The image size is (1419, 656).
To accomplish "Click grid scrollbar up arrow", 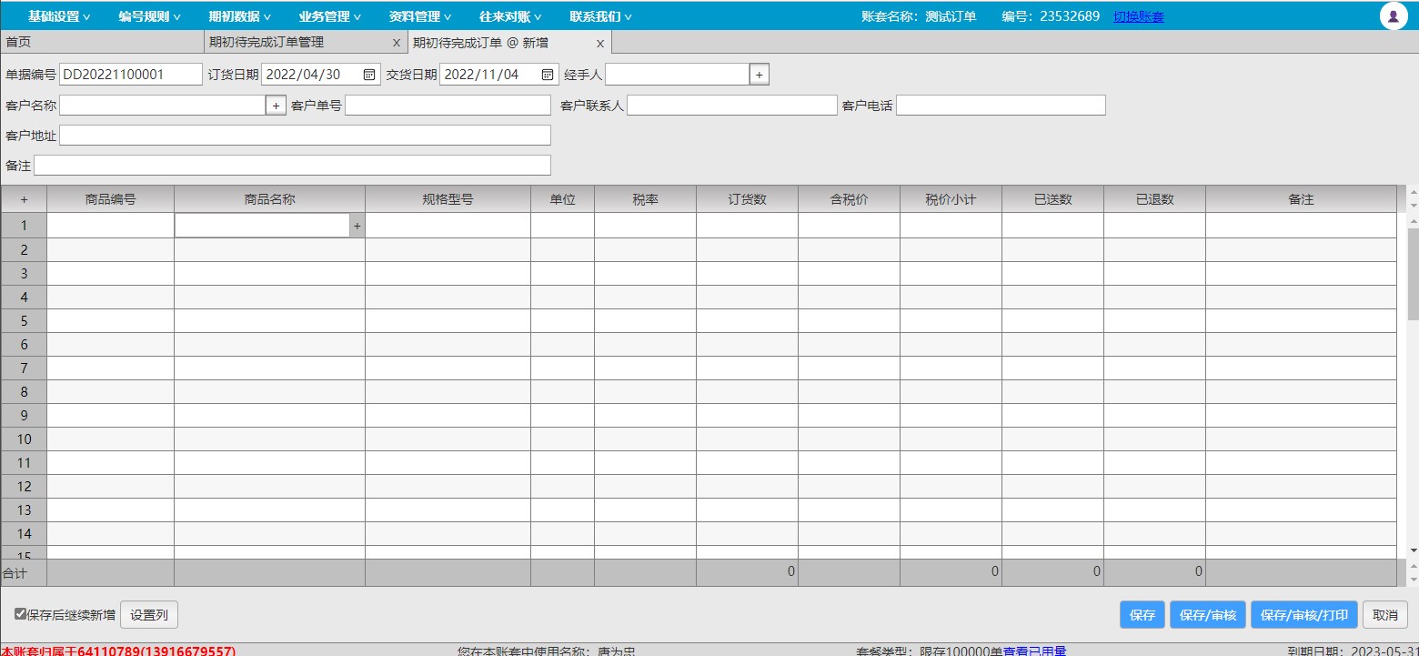I will point(1413,220).
